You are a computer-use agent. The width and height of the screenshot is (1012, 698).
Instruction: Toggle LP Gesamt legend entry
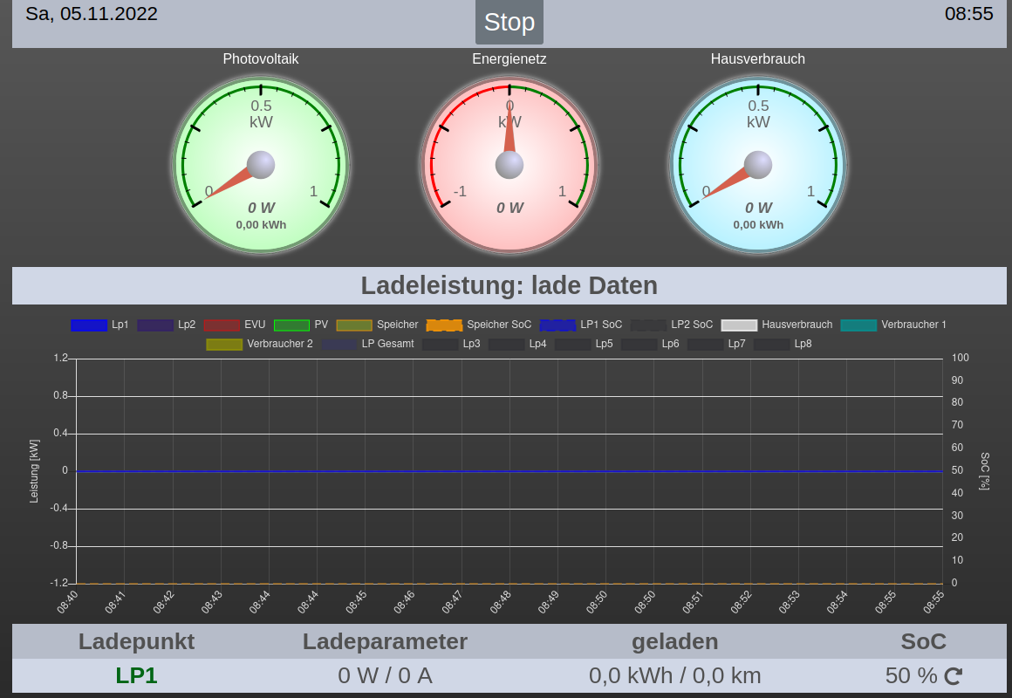368,344
